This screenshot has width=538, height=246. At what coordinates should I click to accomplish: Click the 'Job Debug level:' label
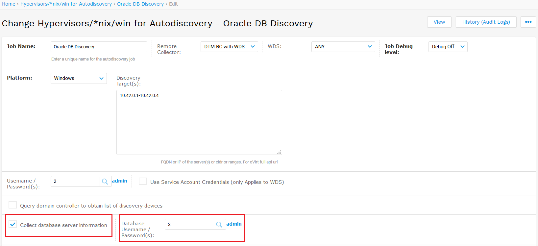tap(399, 49)
